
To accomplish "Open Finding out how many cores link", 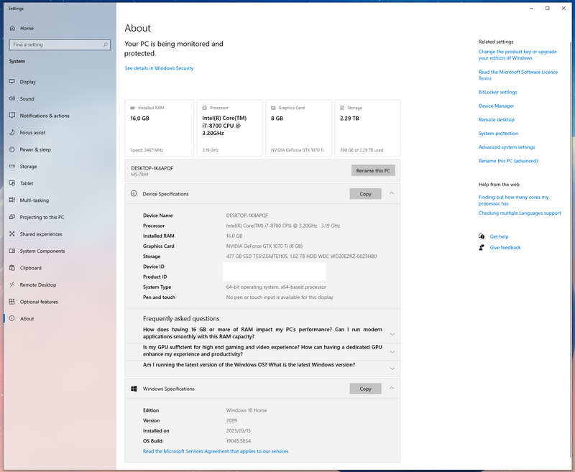I will [513, 200].
